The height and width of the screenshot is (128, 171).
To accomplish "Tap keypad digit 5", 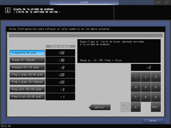I will point(146,87).
